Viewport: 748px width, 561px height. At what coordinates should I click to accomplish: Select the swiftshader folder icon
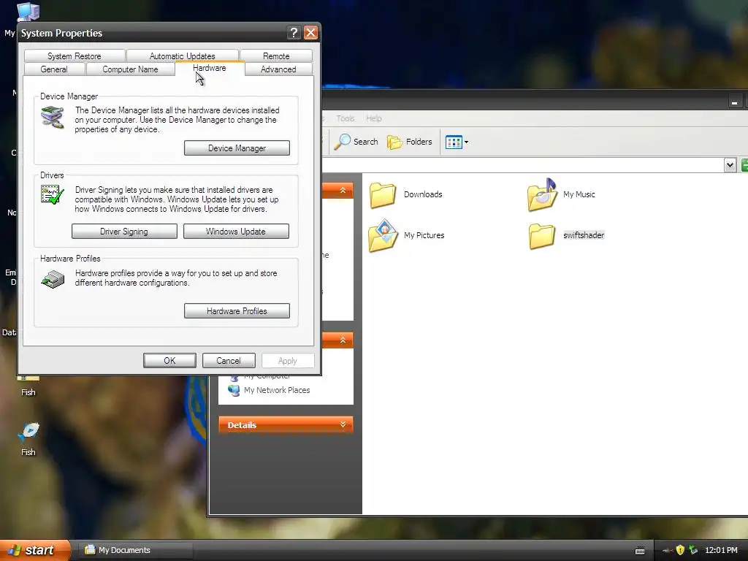pyautogui.click(x=542, y=236)
